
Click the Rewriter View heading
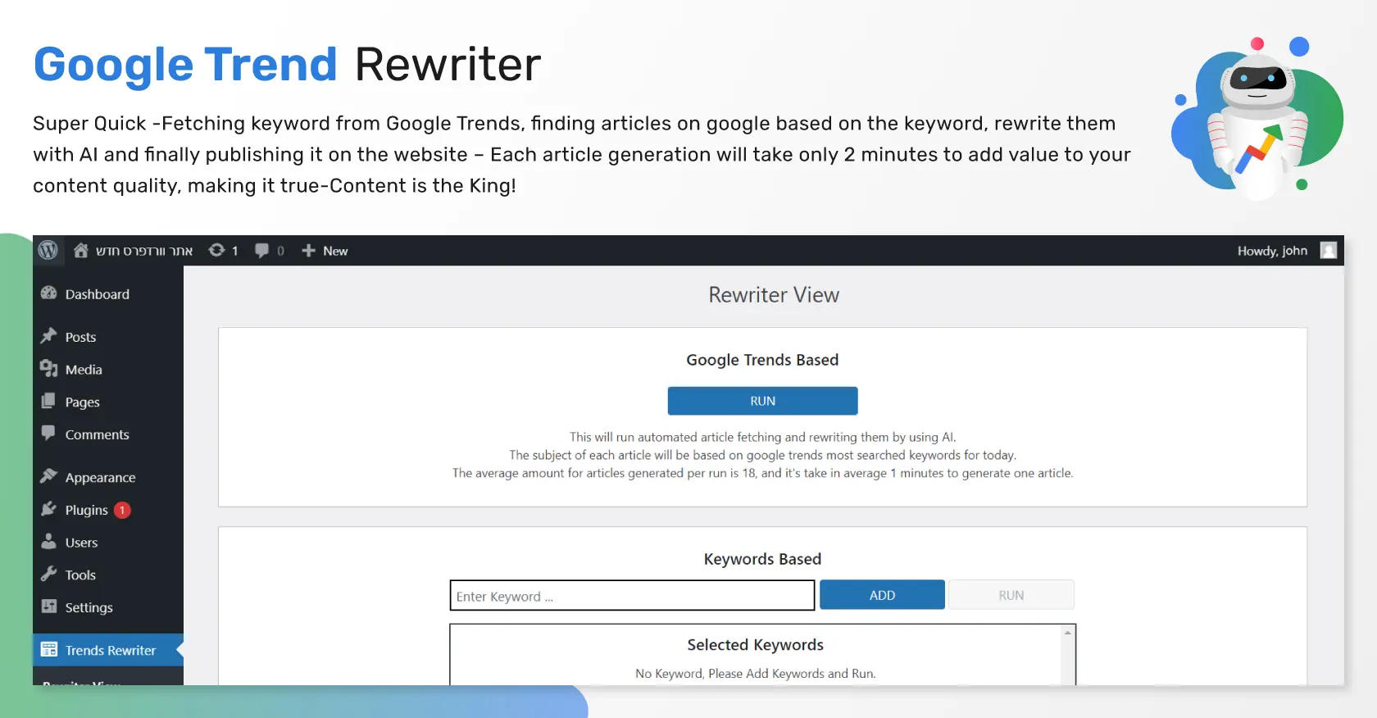[x=774, y=295]
